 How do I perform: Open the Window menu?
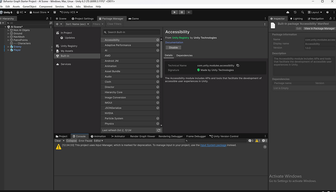(88, 7)
